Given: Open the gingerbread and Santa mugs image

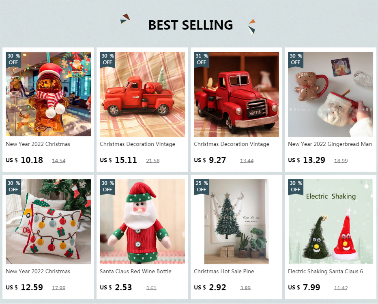Looking at the screenshot, I should click(330, 94).
